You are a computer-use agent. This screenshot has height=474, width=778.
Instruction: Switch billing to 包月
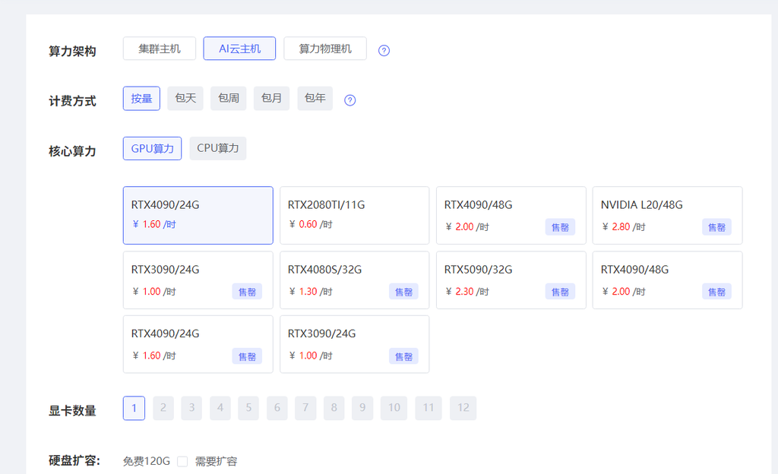(271, 98)
